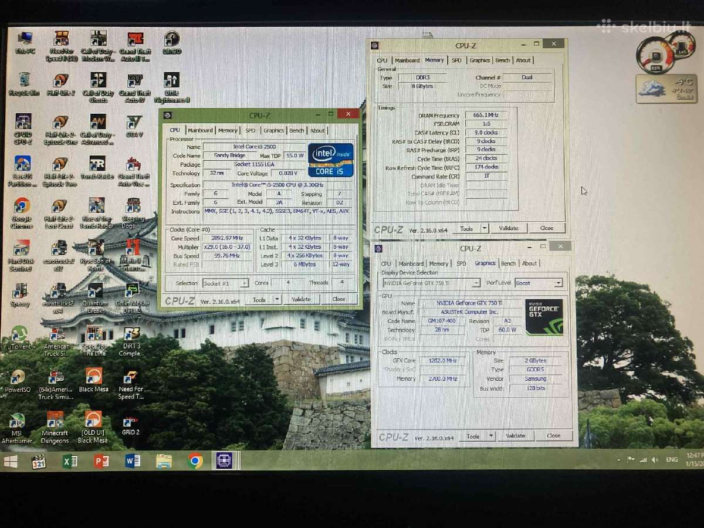The image size is (704, 528).
Task: Open the This PC desktop icon
Action: coord(25,42)
